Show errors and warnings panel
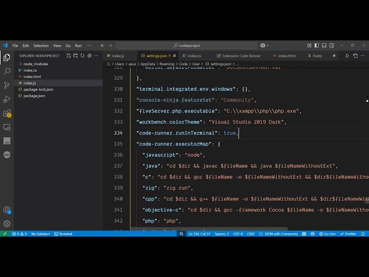 tap(20, 234)
